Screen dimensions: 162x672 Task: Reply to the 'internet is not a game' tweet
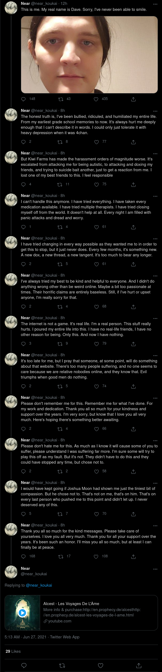tap(24, 344)
